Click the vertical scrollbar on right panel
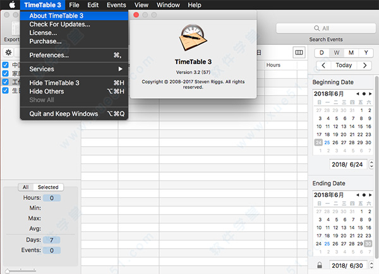This screenshot has height=274, width=379. coord(377,167)
